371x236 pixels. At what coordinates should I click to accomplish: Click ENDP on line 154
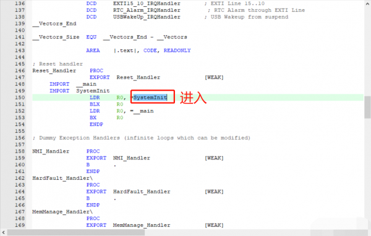(x=96, y=124)
